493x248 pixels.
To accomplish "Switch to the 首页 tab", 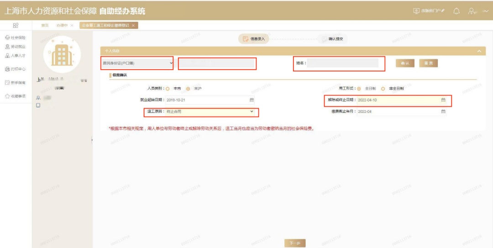I will (x=45, y=25).
